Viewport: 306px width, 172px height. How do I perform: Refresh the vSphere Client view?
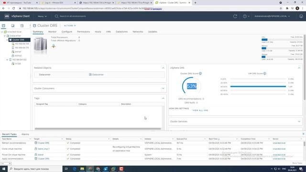(x=235, y=16)
